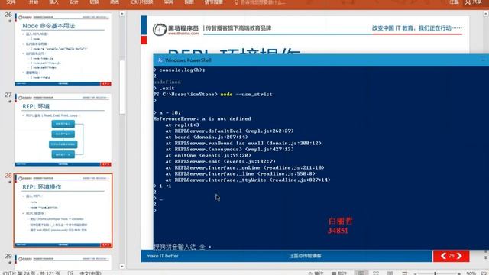This screenshot has width=489, height=275.
Task: Open the 设计 (Design) ribbon tab
Action: pyautogui.click(x=74, y=2)
